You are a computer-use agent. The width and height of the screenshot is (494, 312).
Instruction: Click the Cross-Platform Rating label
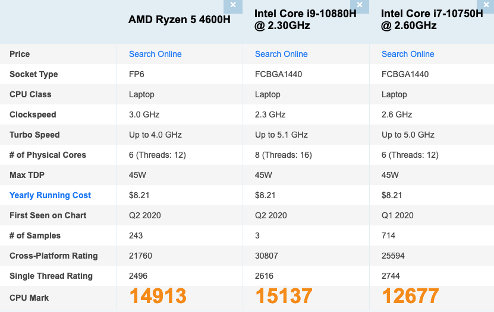point(54,256)
